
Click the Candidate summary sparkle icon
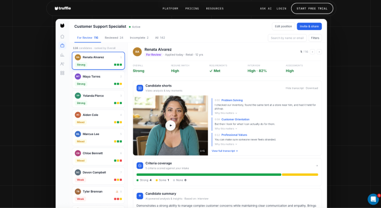tap(140, 195)
